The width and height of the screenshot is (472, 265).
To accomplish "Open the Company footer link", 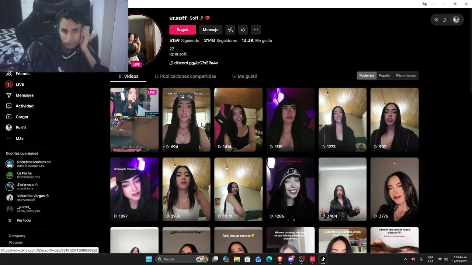I will pos(17,236).
